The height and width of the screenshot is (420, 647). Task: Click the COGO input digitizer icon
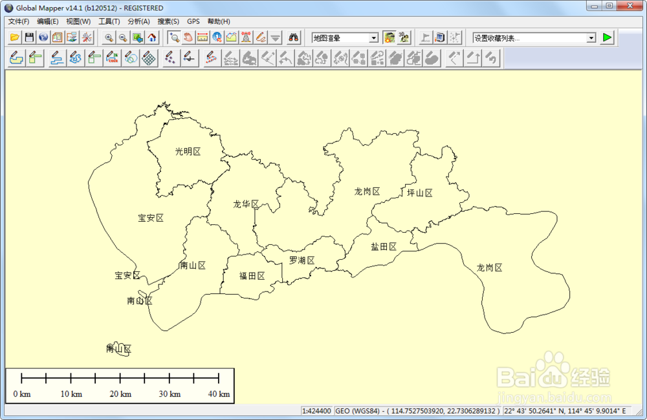click(x=112, y=58)
